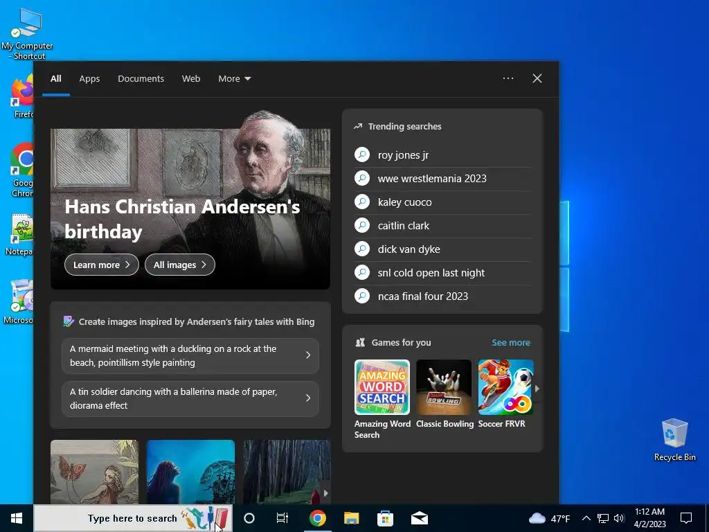Switch to the Web search tab
This screenshot has height=532, width=709.
point(191,79)
